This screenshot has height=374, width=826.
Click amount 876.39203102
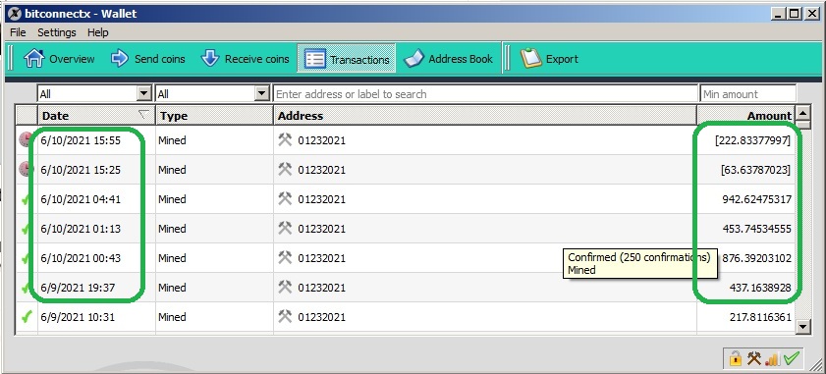point(756,258)
